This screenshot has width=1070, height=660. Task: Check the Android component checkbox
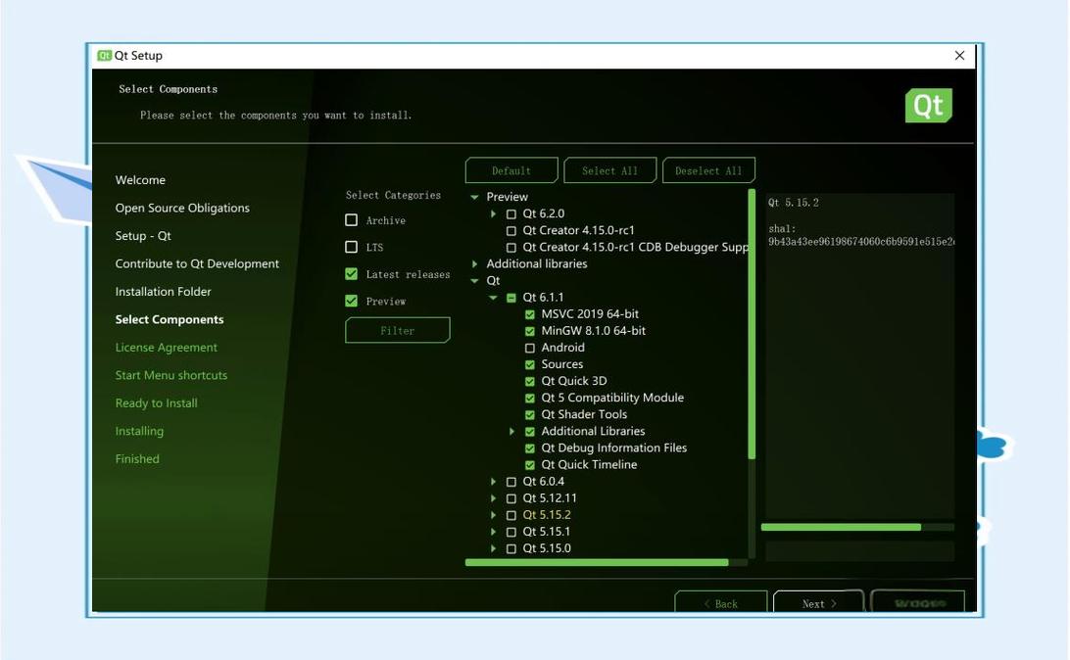click(529, 348)
